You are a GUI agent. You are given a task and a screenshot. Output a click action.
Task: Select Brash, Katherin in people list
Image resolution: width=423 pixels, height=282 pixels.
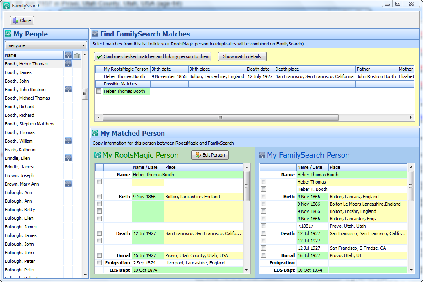point(34,150)
